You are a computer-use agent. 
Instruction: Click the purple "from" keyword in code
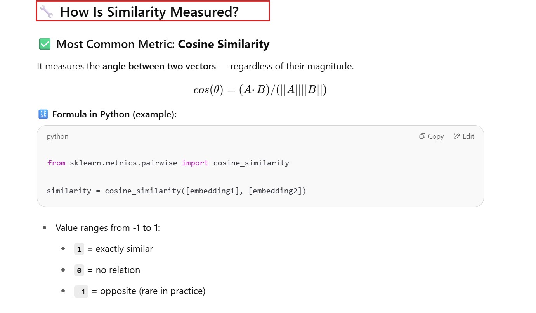[x=56, y=163]
